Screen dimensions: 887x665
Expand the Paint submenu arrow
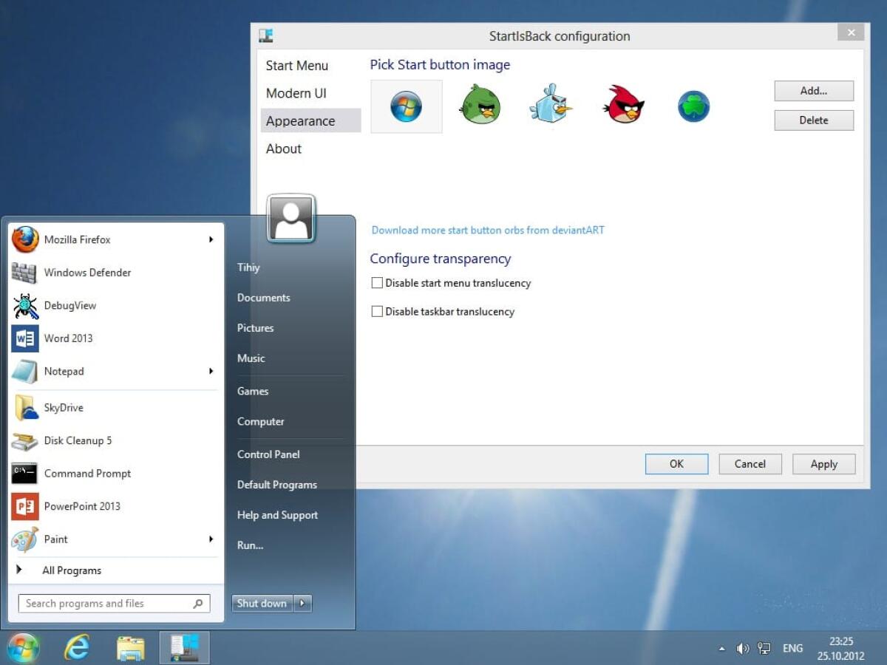[211, 539]
